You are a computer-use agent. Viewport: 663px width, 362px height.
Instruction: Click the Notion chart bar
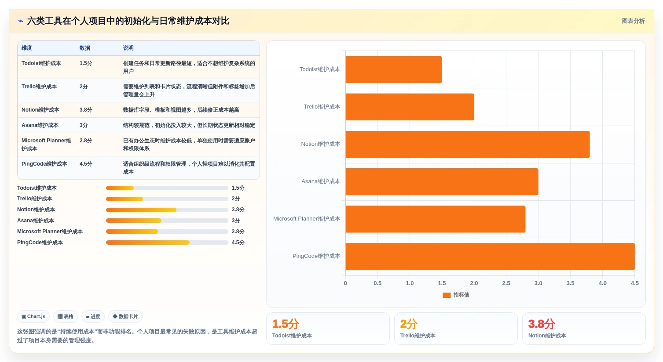468,144
